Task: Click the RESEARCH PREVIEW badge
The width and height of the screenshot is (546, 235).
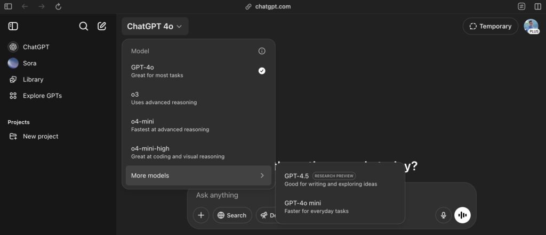Action: click(x=334, y=176)
